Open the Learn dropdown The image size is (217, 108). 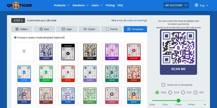[97, 5]
